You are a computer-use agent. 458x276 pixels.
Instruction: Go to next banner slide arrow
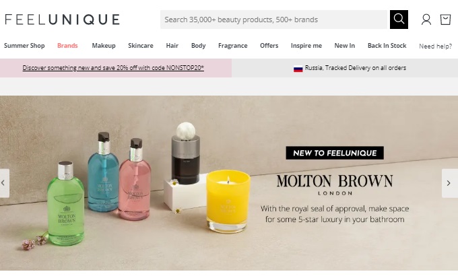(x=449, y=183)
